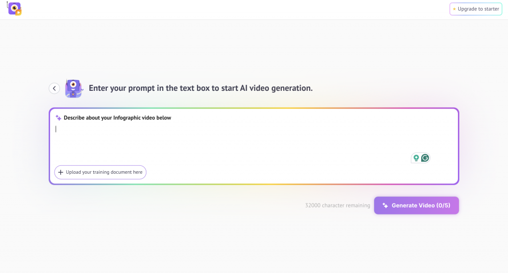This screenshot has height=273, width=508.
Task: Click the "Enter your prompt" heading text
Action: pos(200,88)
